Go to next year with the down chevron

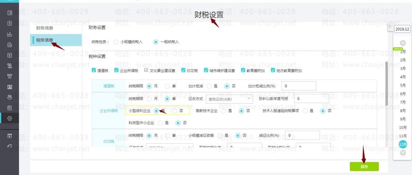403,153
